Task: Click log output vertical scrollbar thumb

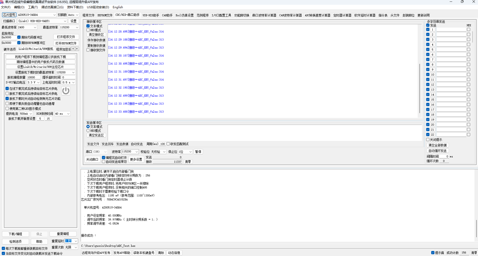Action: tap(476, 228)
